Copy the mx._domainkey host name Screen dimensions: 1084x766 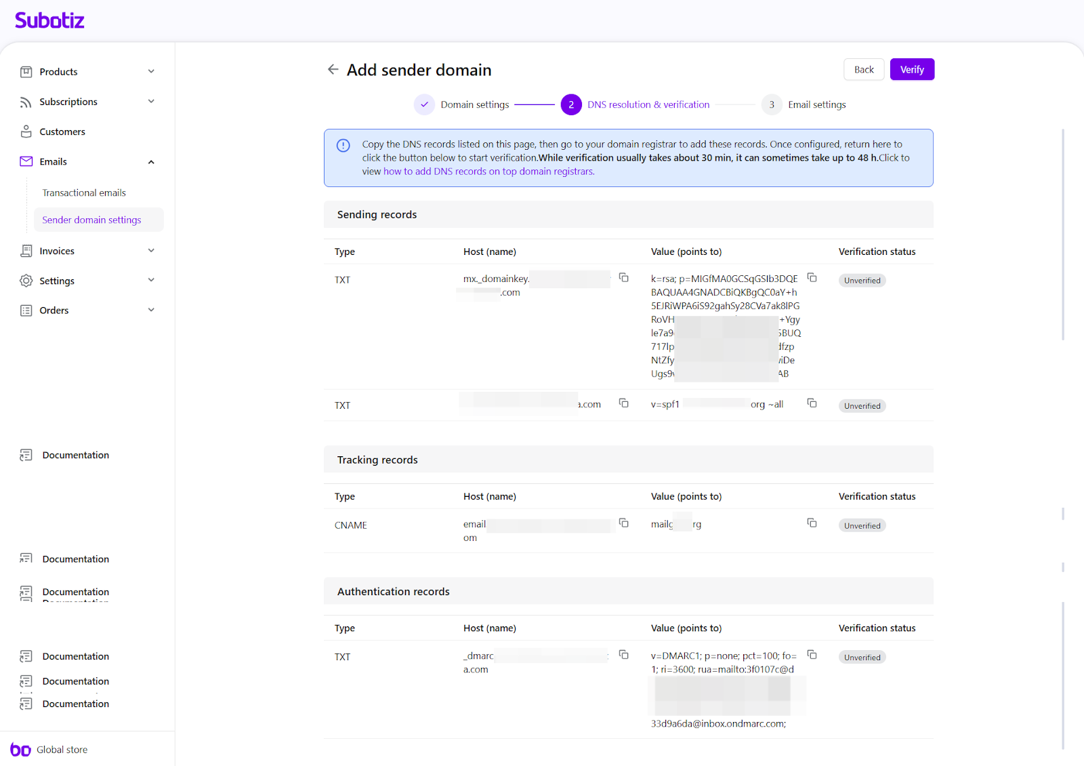tap(623, 278)
